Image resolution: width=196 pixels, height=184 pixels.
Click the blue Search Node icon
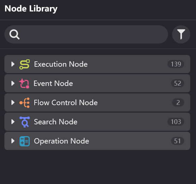point(25,122)
